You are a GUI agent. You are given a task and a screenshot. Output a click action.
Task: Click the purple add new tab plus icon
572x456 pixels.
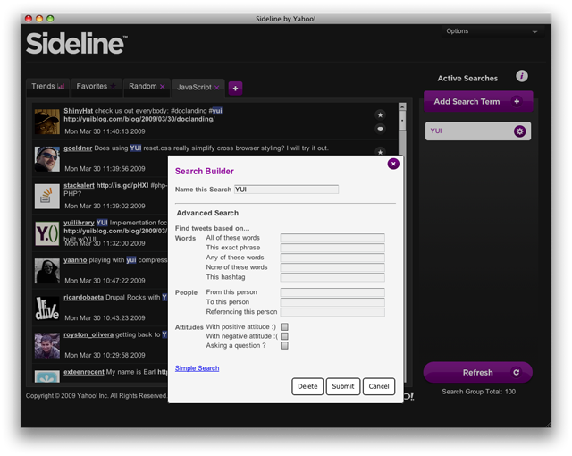pyautogui.click(x=235, y=88)
